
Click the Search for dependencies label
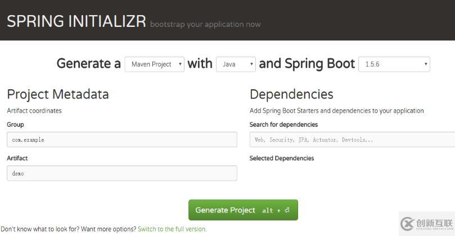click(x=283, y=124)
